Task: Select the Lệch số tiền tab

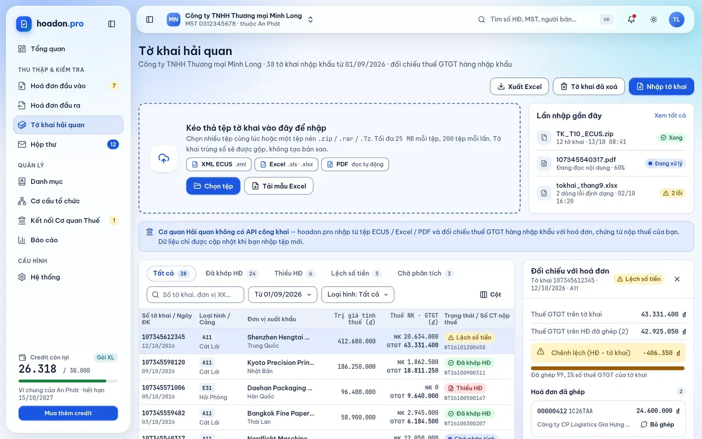Action: click(356, 273)
